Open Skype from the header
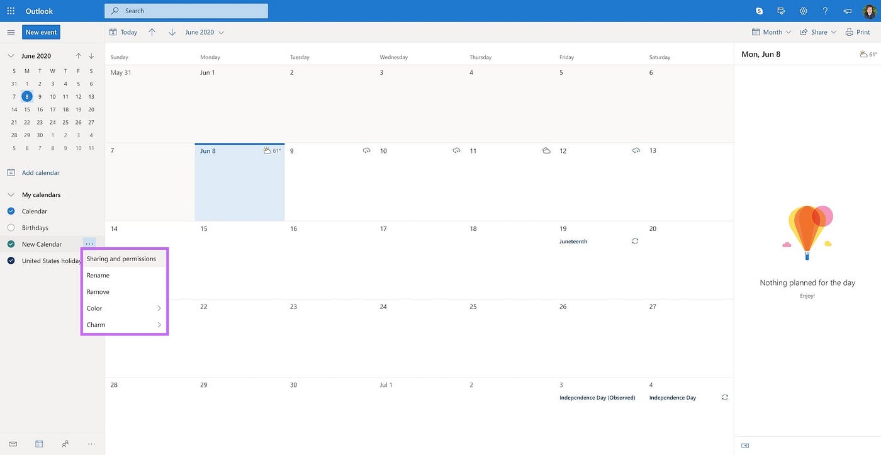 click(x=760, y=11)
